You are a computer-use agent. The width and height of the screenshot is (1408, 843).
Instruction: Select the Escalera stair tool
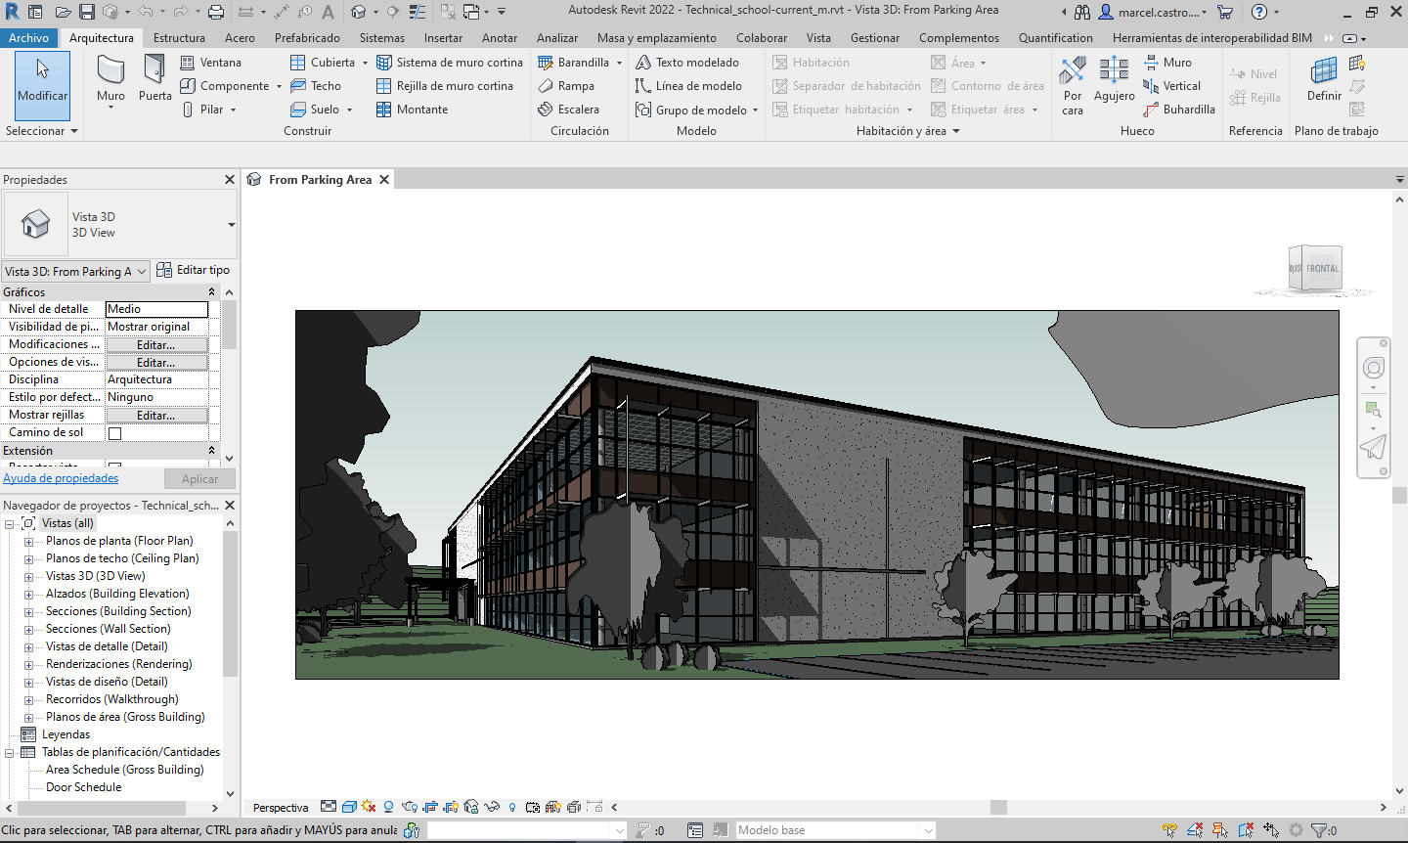coord(568,109)
